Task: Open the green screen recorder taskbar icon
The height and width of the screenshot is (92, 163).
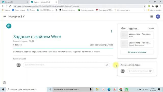Action: pyautogui.click(x=127, y=89)
